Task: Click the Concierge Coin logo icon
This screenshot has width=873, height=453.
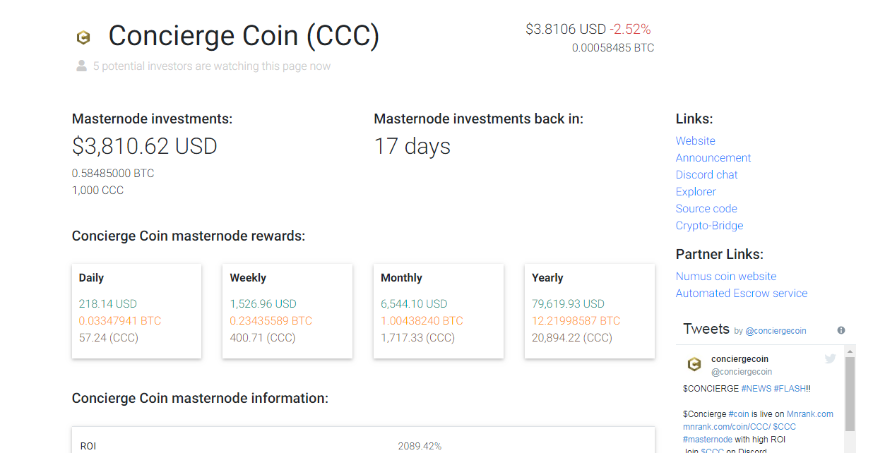Action: [83, 38]
